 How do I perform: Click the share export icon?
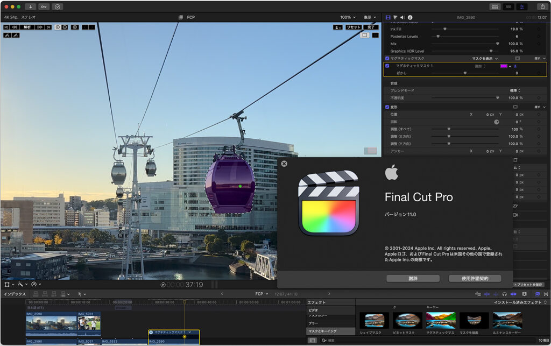click(542, 6)
